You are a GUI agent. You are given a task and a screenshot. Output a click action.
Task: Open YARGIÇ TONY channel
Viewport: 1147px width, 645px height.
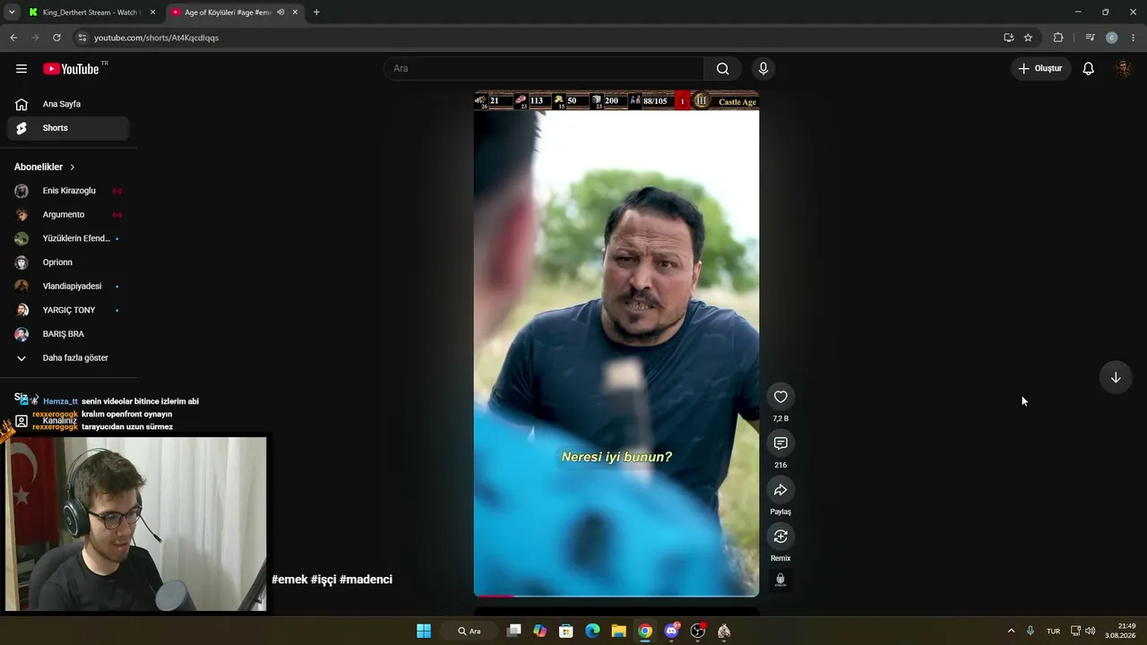point(68,310)
